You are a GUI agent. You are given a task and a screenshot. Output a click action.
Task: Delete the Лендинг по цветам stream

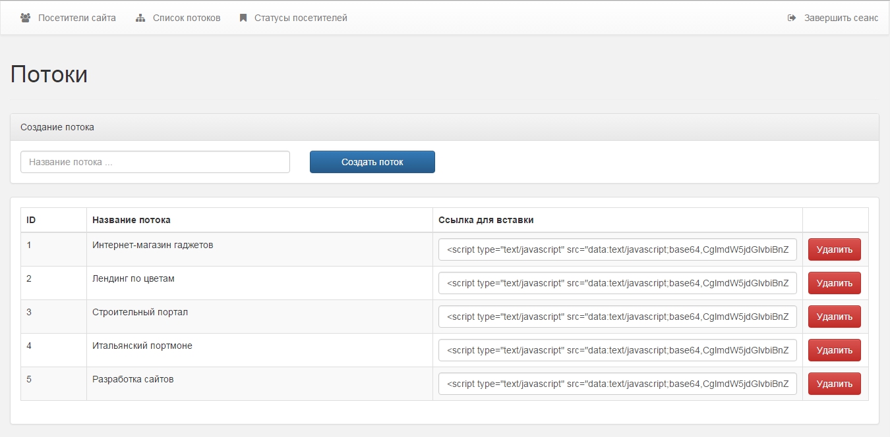(834, 283)
